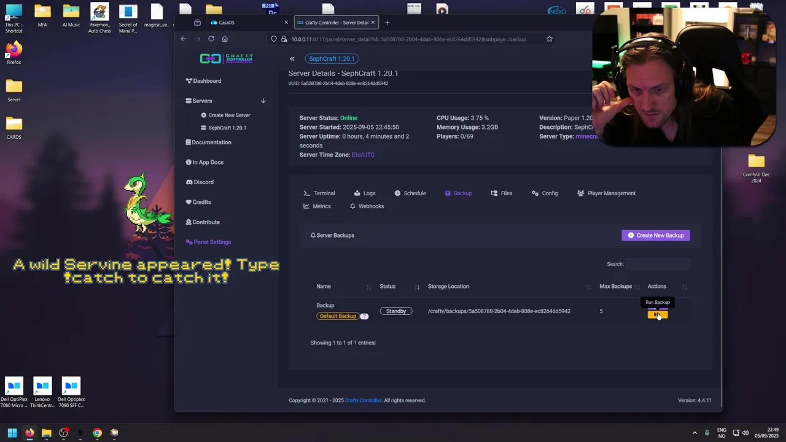Switch to the Files tab
This screenshot has width=786, height=442.
point(502,193)
